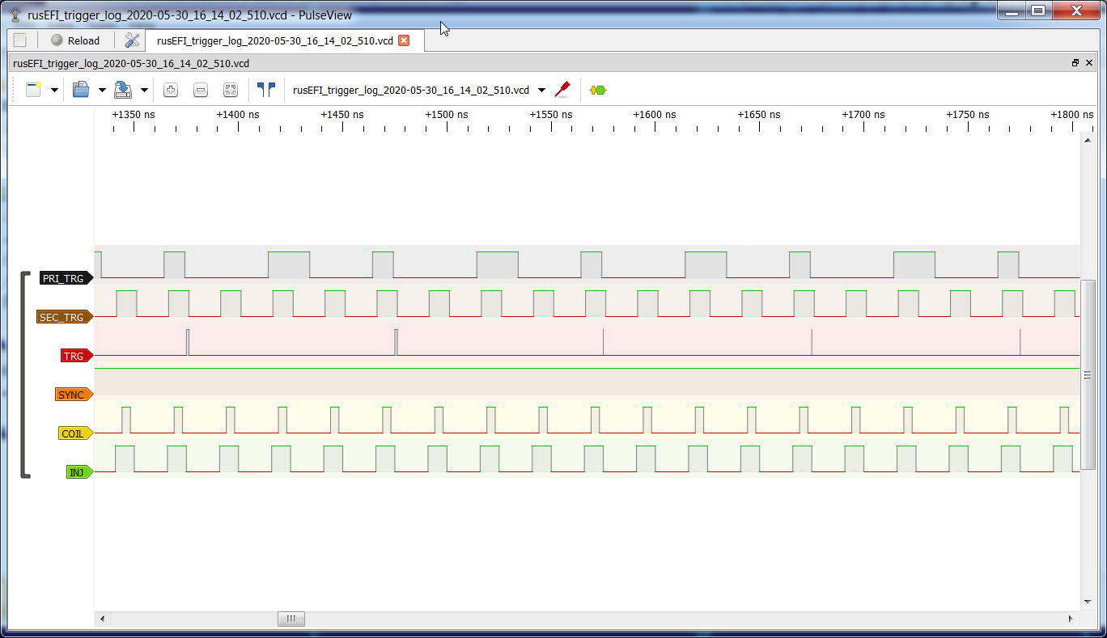The image size is (1107, 638).
Task: Add a protocol decoder with the green-yellow icon
Action: click(x=598, y=91)
